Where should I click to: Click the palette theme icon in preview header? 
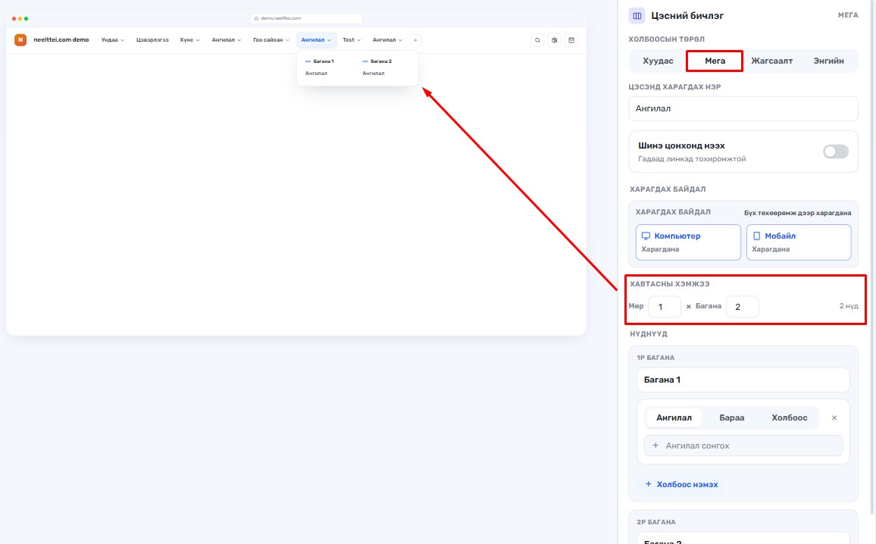pyautogui.click(x=554, y=40)
